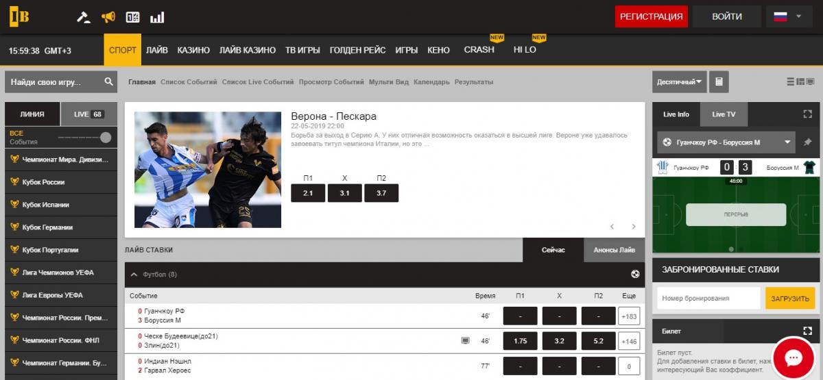Expand the Live Info panel to fullscreen
Screen dimensions: 823x380
coord(807,114)
